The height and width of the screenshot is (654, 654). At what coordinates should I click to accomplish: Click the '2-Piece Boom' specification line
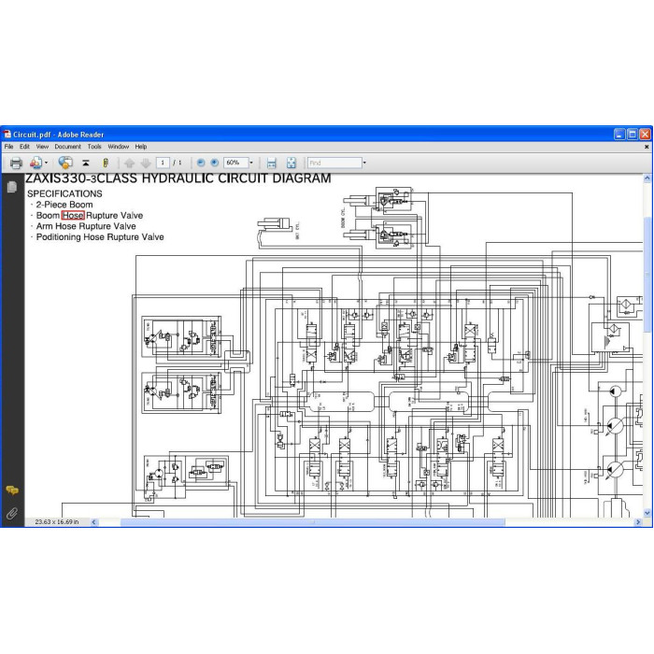(64, 205)
